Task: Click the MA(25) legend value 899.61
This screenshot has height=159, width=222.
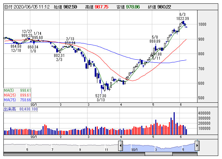Action: 25,95
